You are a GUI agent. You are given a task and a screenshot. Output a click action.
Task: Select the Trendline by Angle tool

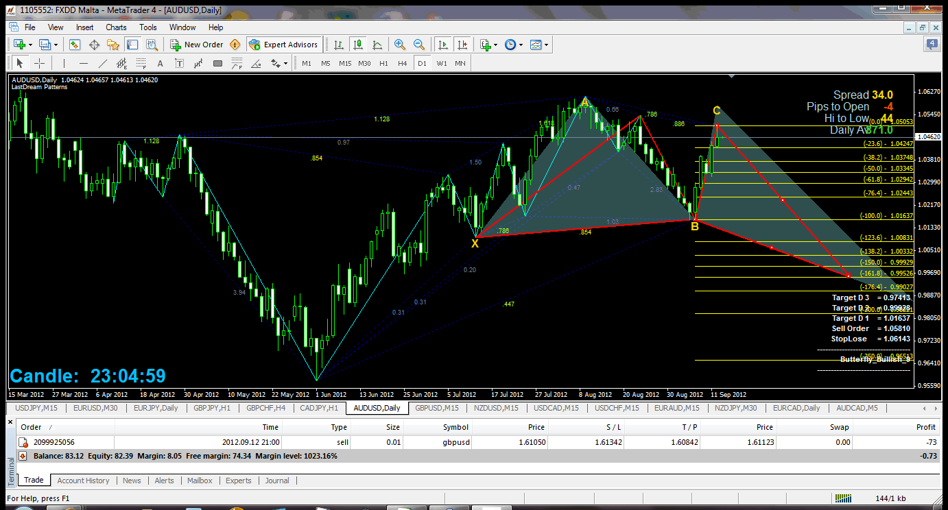257,63
